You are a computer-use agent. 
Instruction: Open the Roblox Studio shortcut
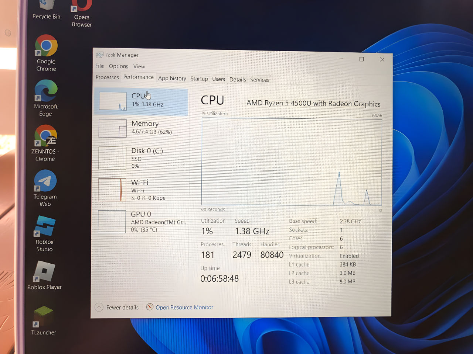(x=45, y=226)
